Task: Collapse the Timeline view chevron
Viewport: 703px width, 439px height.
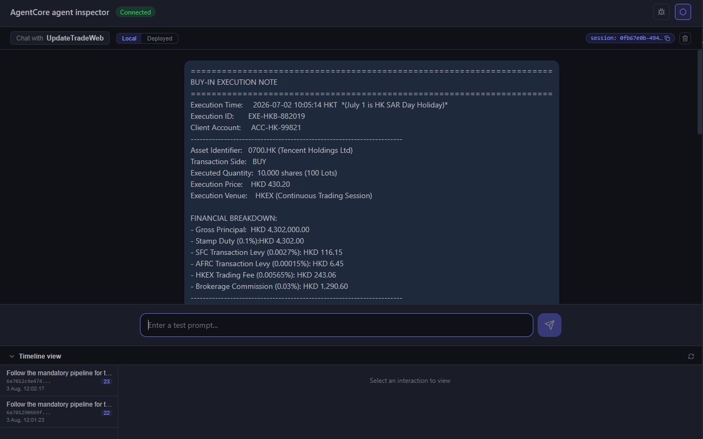Action: 12,356
